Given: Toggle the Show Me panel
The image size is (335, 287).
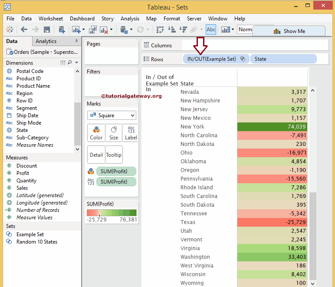Looking at the screenshot, I should tap(289, 31).
